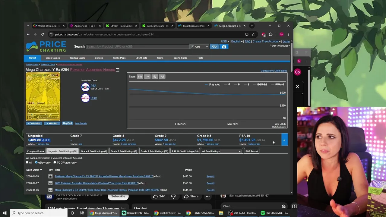386x217 pixels.
Task: Click the Windows taskbar search box
Action: [39, 213]
